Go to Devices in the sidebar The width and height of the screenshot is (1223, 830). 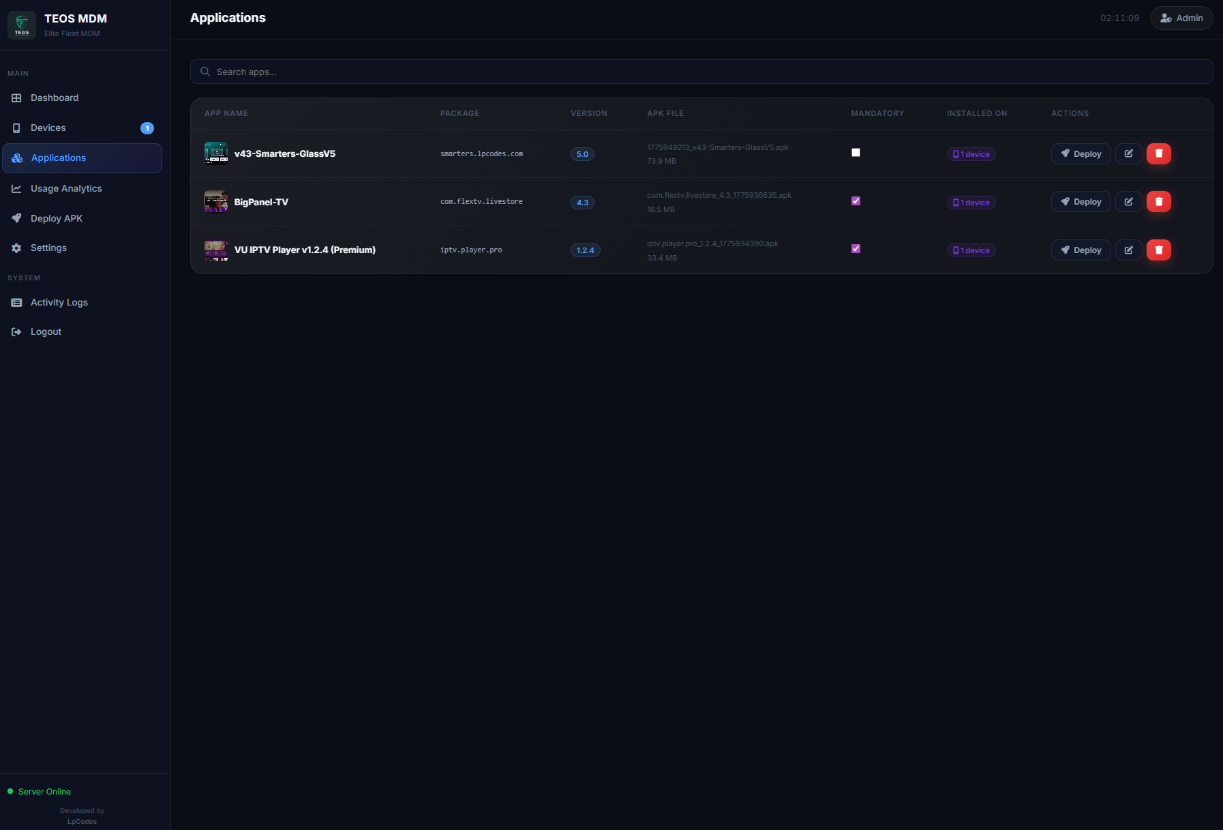pyautogui.click(x=48, y=128)
